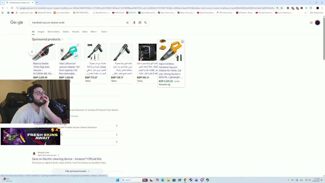The image size is (325, 183).
Task: Open the Sponsored products info three-dot menu
Action: (x=63, y=39)
